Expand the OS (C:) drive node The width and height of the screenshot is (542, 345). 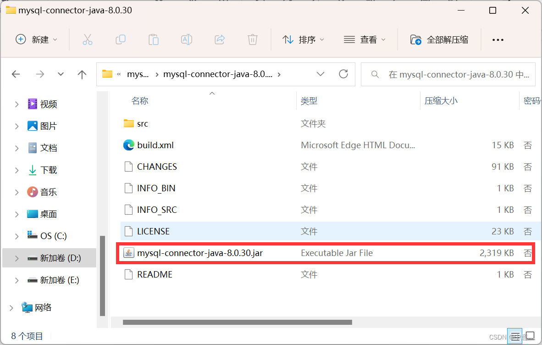17,236
